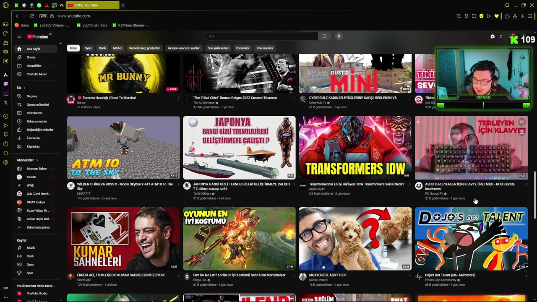Select the Canlı filter chip

click(102, 48)
